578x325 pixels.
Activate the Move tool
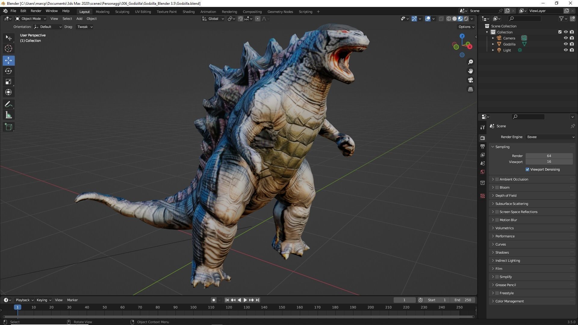8,60
